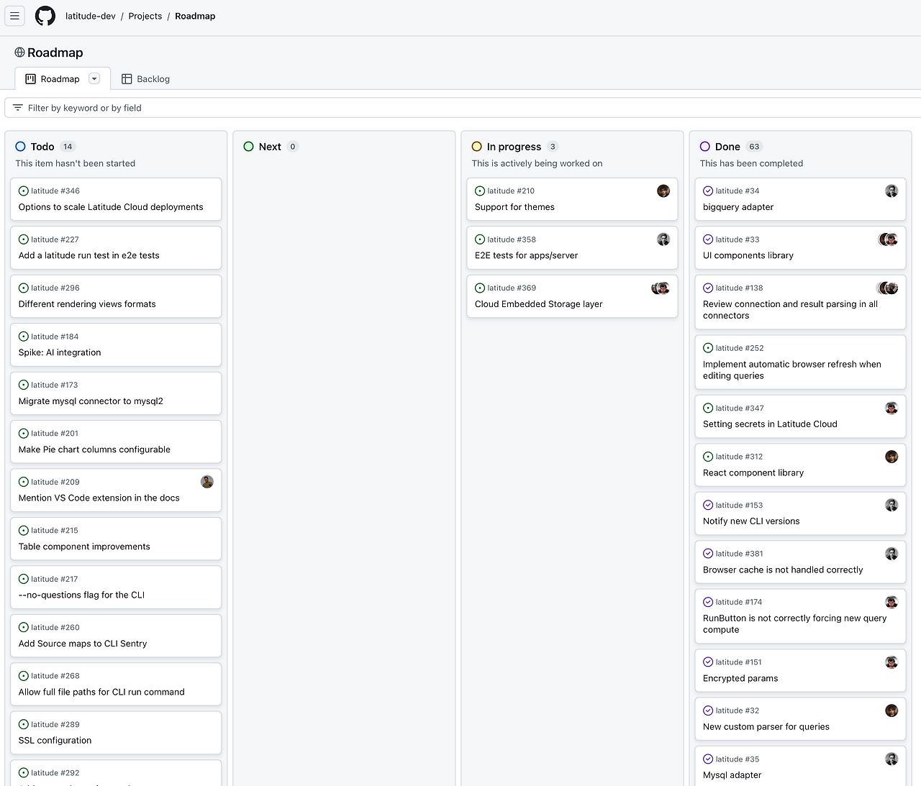Click the In progress column status circle
This screenshot has width=921, height=786.
tap(476, 147)
